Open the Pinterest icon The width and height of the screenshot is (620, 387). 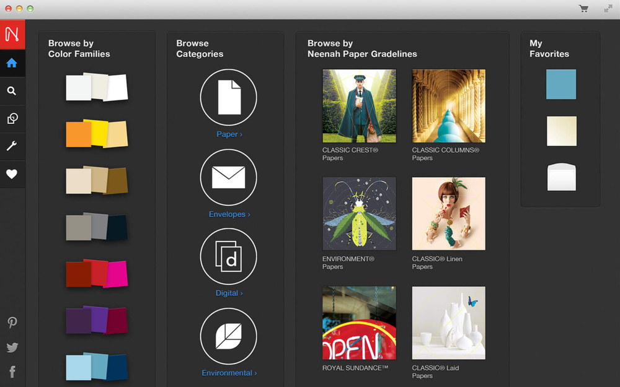tap(12, 323)
